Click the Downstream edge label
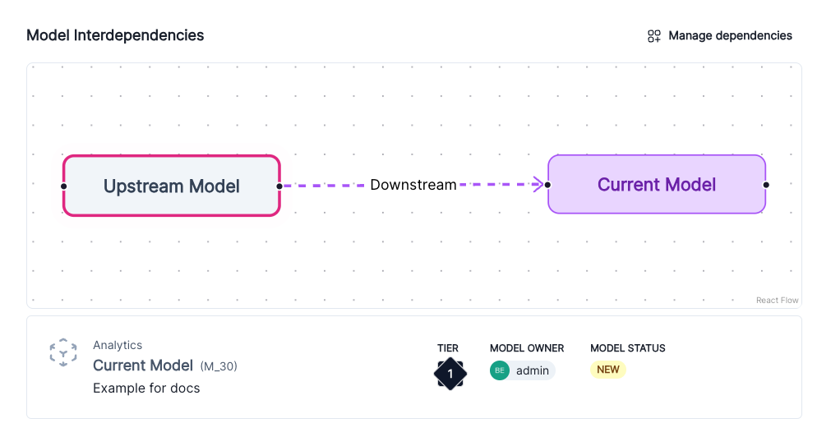This screenshot has width=831, height=446. (x=413, y=185)
